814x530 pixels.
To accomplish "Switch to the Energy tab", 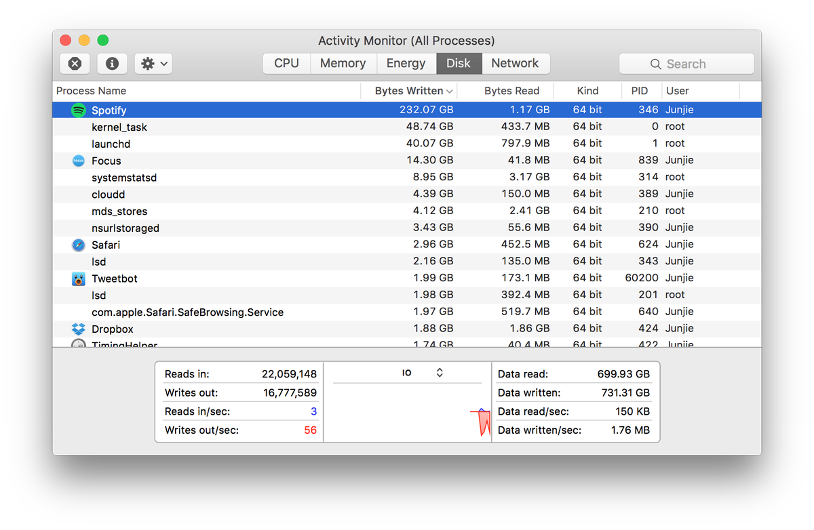I will point(406,63).
